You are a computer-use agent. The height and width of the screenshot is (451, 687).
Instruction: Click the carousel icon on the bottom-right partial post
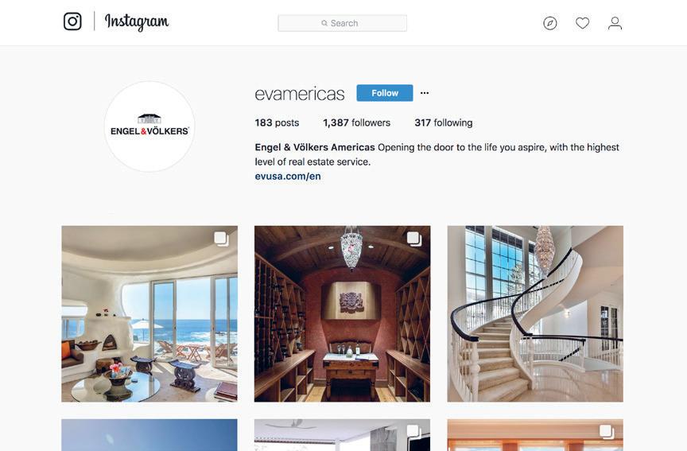coord(607,431)
